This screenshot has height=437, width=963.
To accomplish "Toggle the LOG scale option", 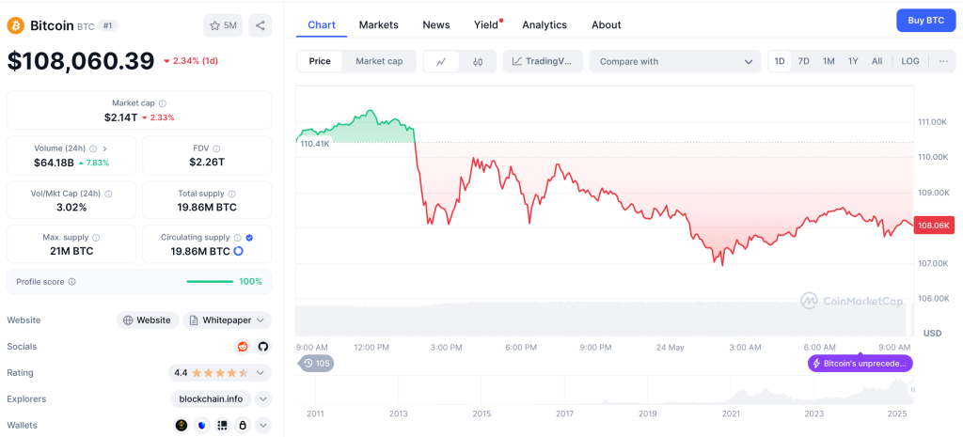I will point(910,61).
